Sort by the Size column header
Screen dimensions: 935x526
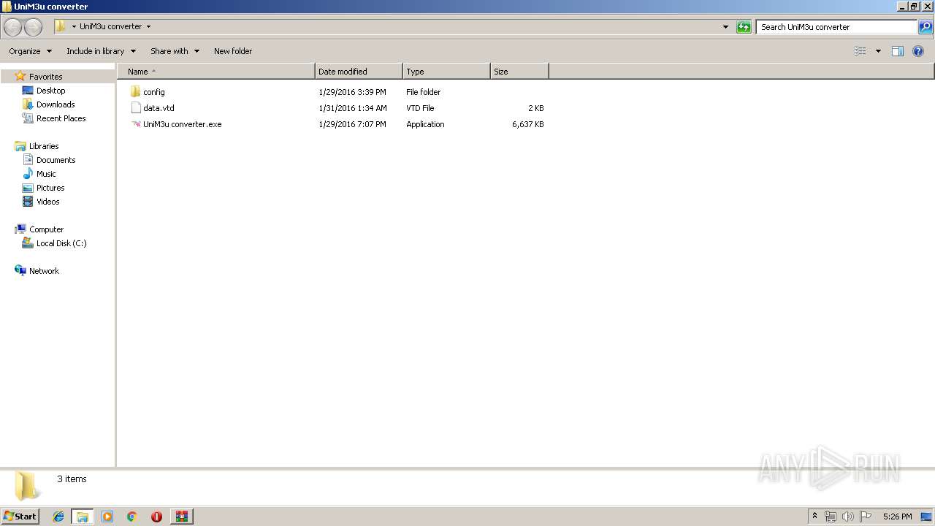(x=519, y=72)
